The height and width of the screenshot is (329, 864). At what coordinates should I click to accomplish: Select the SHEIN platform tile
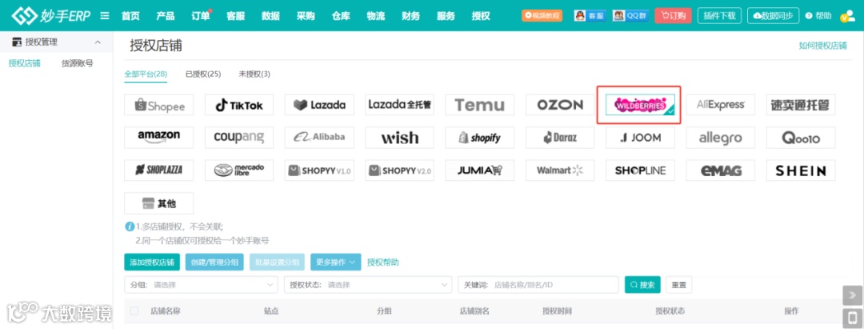pos(801,171)
